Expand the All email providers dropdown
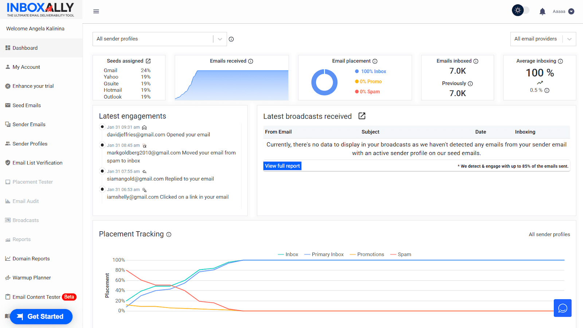Viewport: 583px width, 328px height. click(569, 39)
